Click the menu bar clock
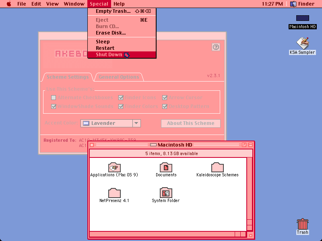The image size is (322, 241). click(272, 4)
